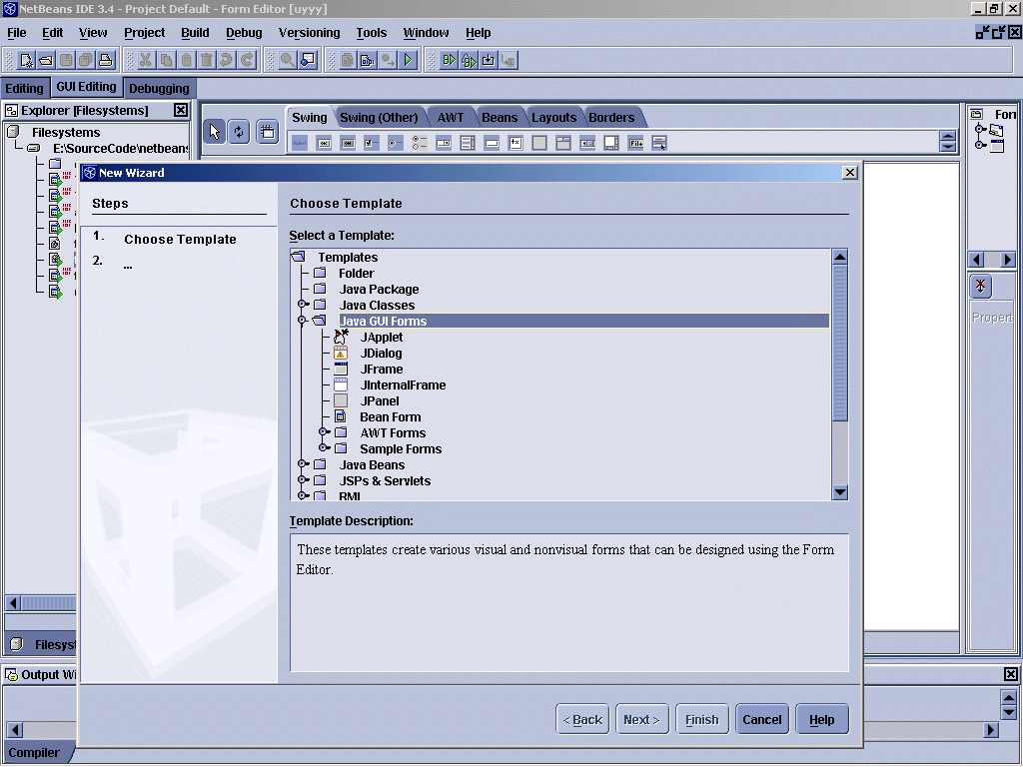Collapse the Java GUI Forms template folder
This screenshot has width=1023, height=767.
click(x=303, y=321)
